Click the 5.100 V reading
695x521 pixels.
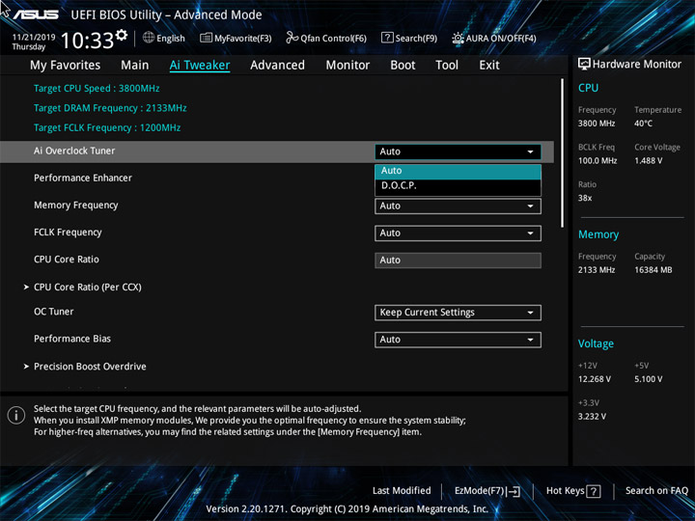coord(649,380)
